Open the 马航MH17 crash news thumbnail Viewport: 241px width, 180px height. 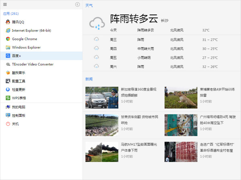[x=102, y=152]
